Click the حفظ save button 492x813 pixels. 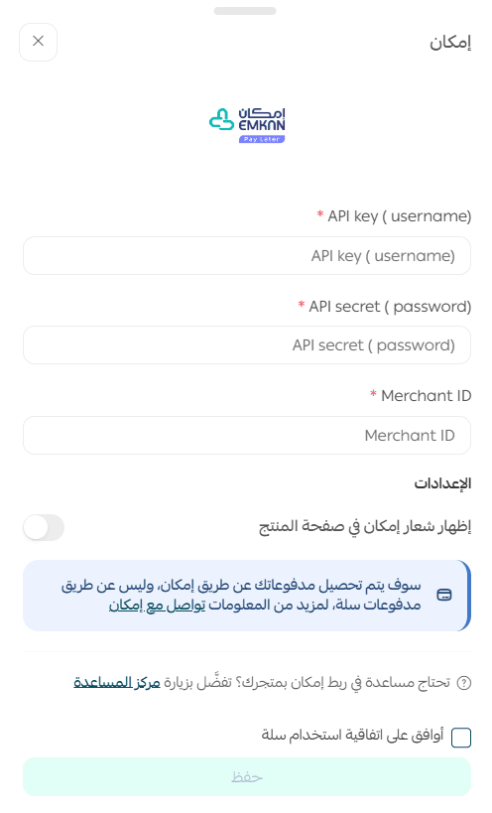click(x=247, y=776)
